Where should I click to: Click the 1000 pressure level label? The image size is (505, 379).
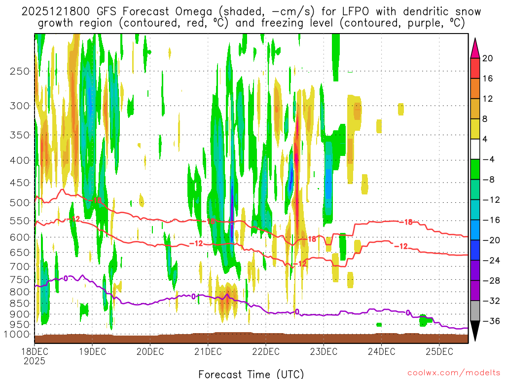17,335
